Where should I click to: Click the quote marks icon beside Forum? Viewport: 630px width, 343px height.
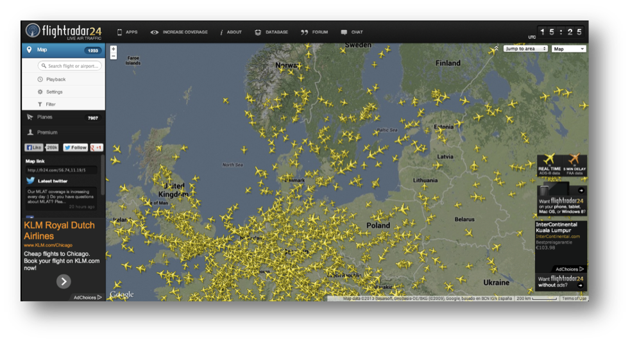(x=304, y=32)
